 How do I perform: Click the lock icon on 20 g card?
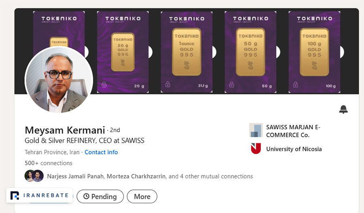[x=104, y=84]
